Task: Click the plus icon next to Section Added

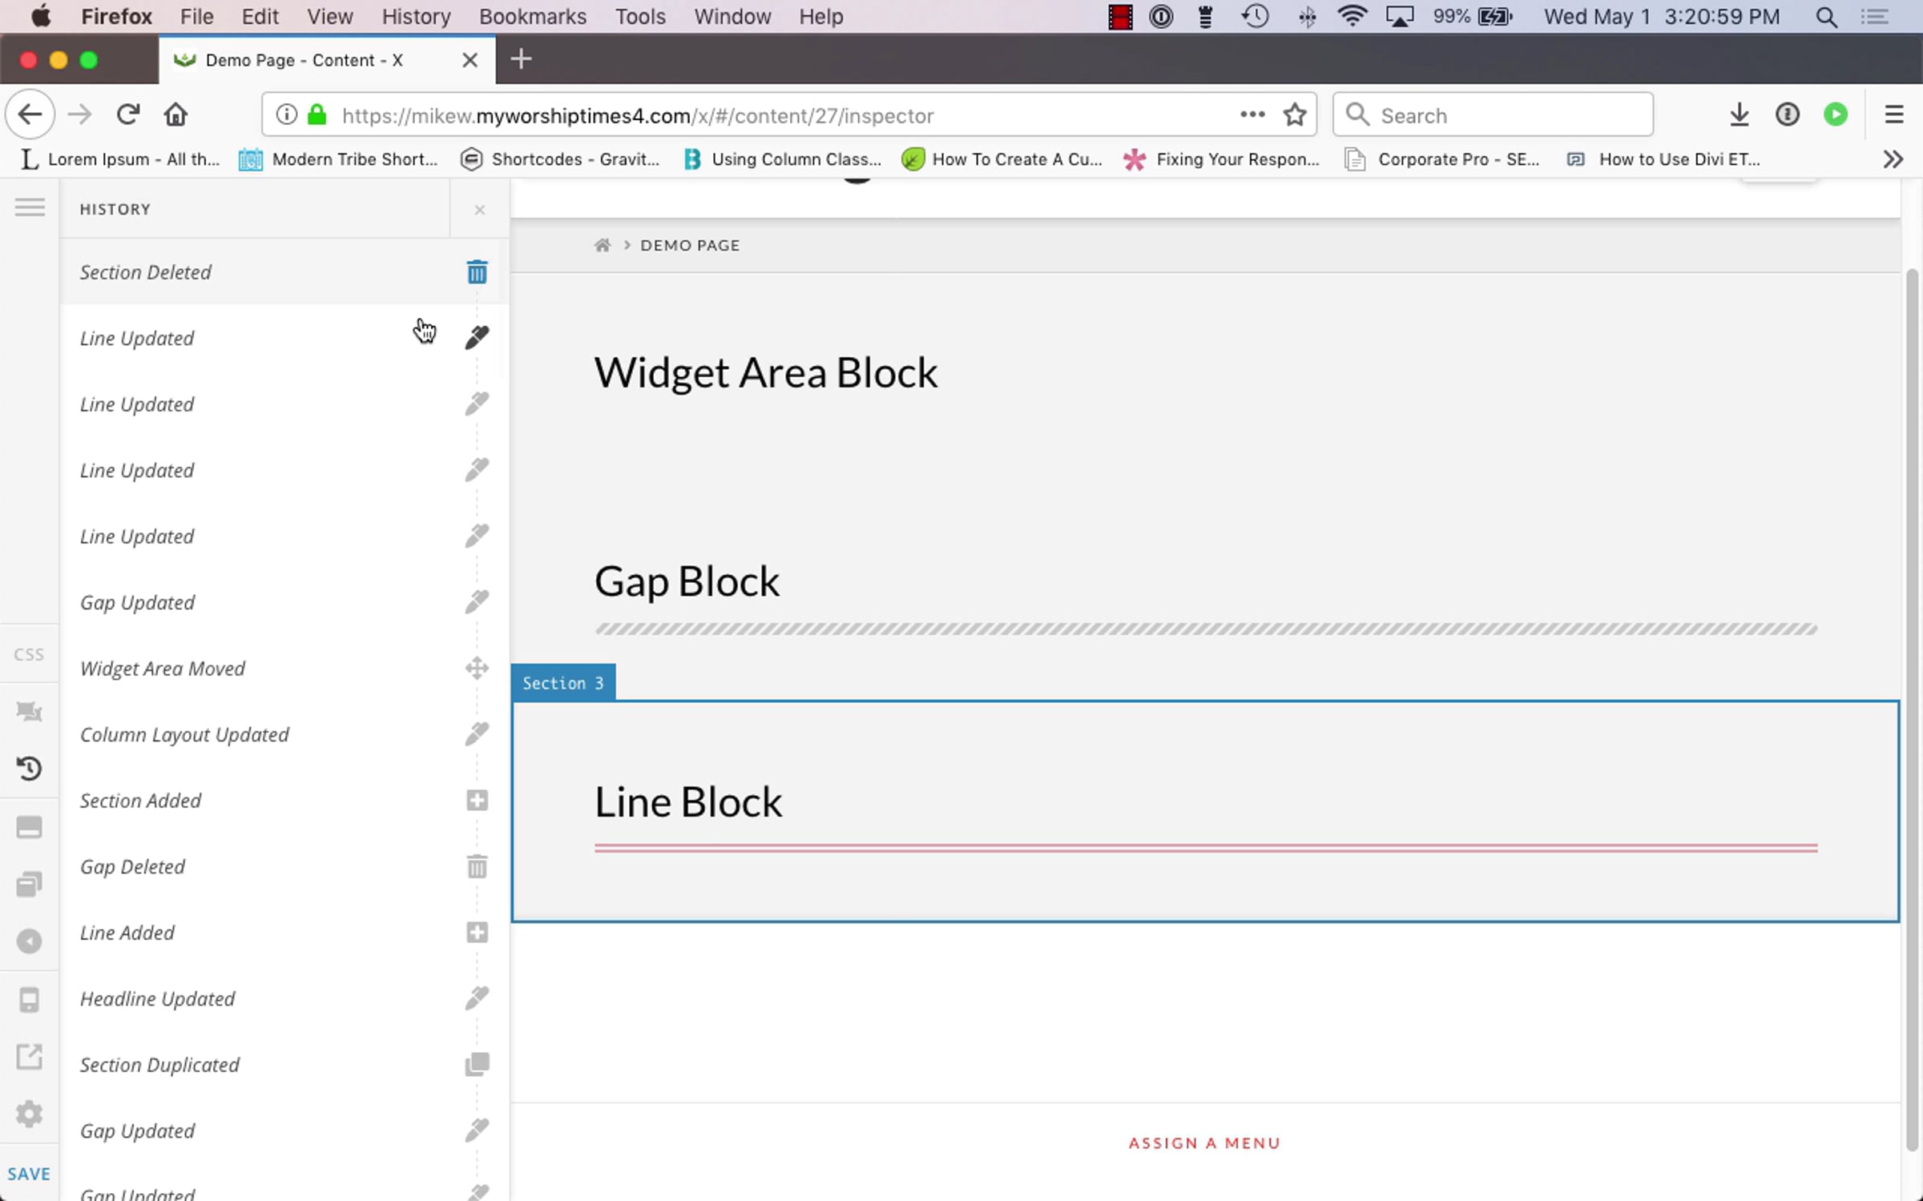Action: point(477,801)
